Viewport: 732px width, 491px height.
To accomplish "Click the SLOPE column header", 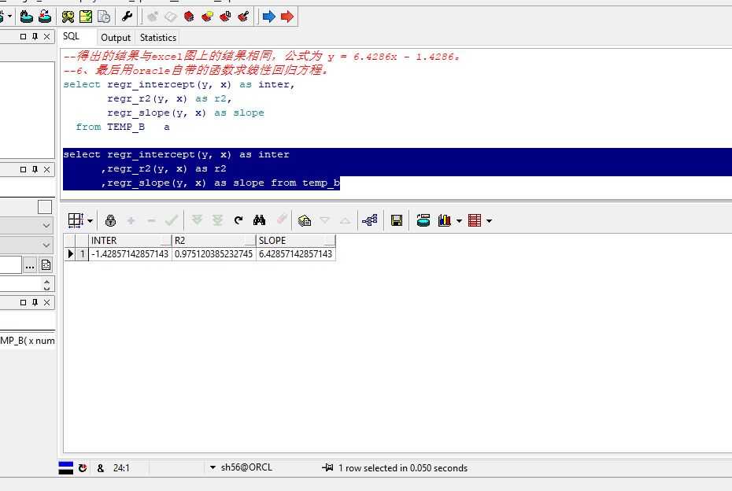I will (x=296, y=240).
